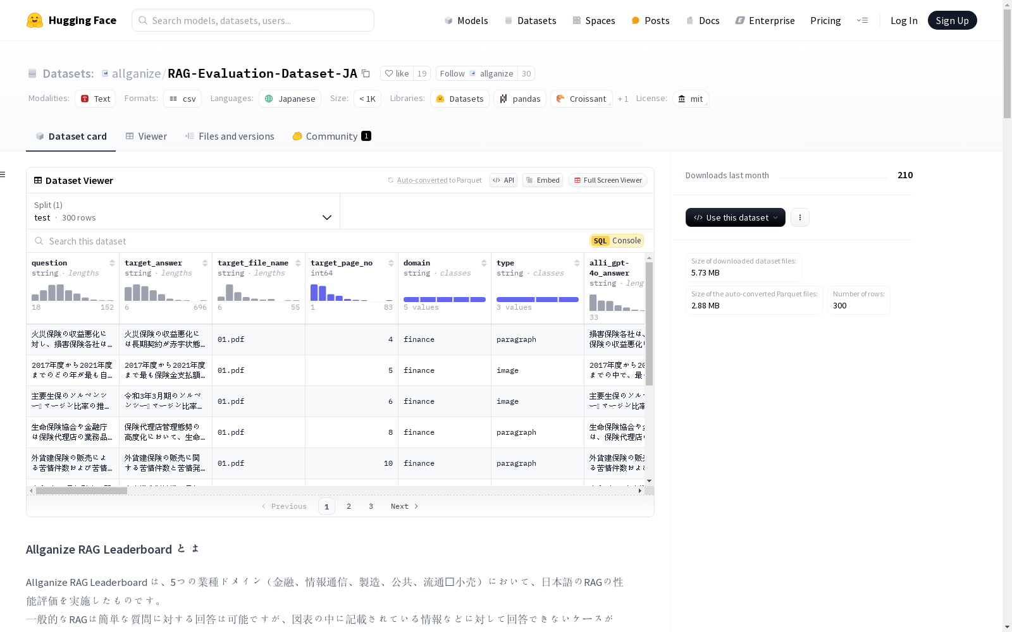1012x632 pixels.
Task: Click the question lengths histogram
Action: (73, 293)
